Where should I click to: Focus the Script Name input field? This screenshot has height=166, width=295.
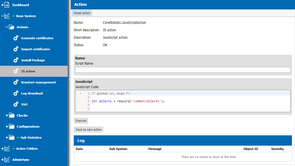(x=183, y=70)
